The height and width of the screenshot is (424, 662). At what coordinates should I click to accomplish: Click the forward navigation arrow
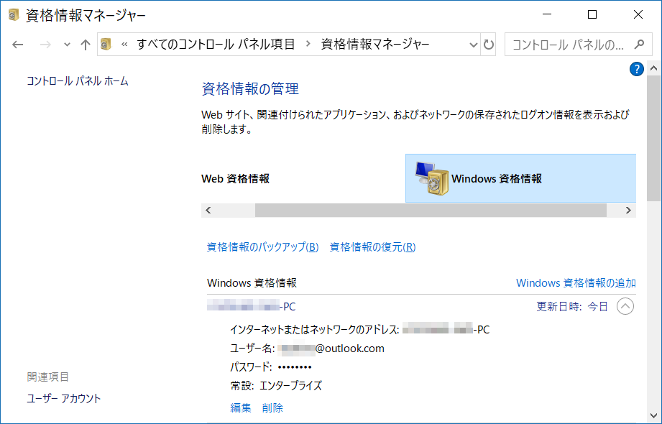pos(45,45)
